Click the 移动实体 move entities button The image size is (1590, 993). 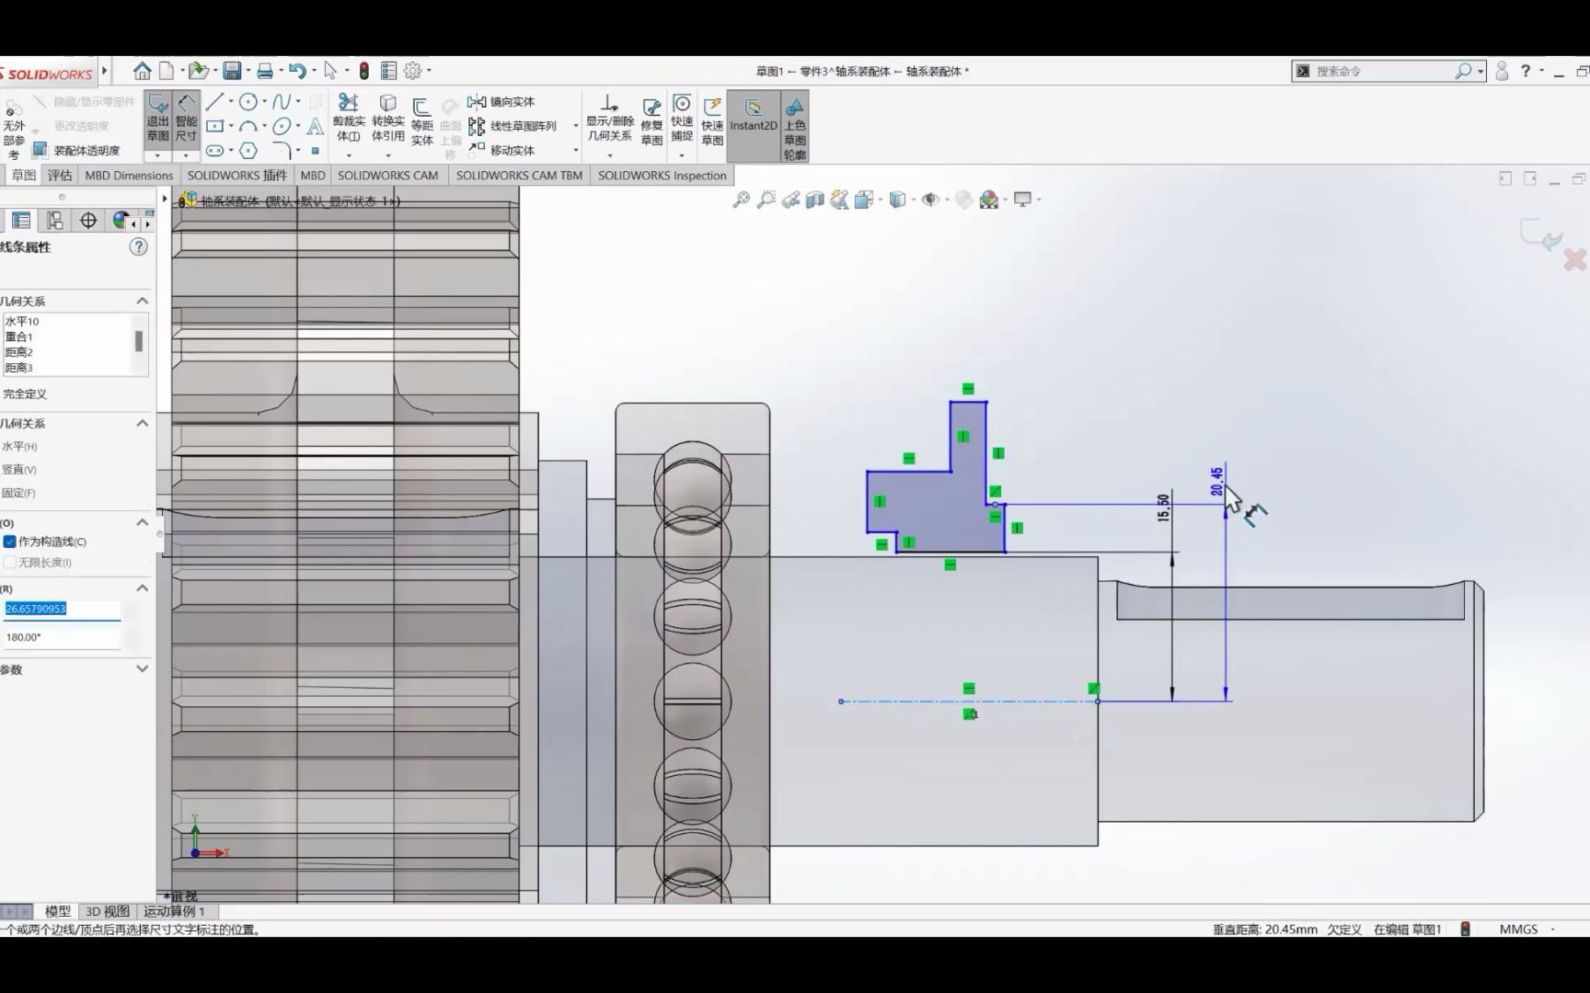tap(501, 150)
